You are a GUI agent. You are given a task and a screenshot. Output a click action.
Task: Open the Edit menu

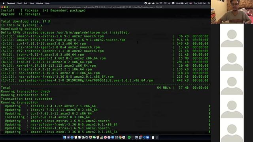click(x=25, y=3)
